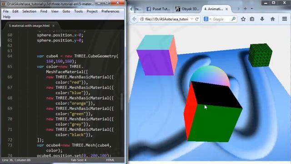The width and height of the screenshot is (291, 164).
Task: Open the Selection menu
Action: [x=29, y=11]
